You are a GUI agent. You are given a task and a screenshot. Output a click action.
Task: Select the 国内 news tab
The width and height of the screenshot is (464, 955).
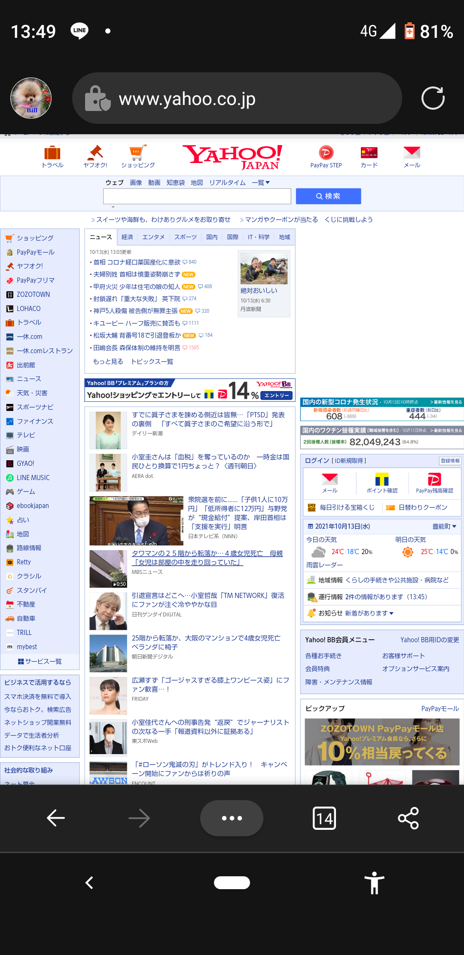pos(212,237)
